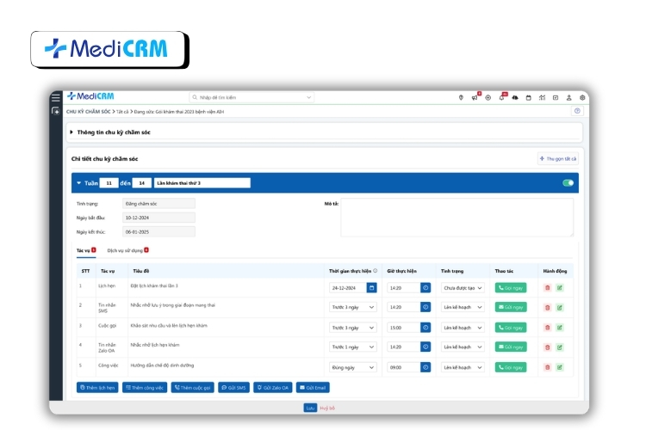Viewport: 646px width, 430px height.
Task: Expand the Thông tin chu kỳ chăm sóc section
Action: pyautogui.click(x=71, y=132)
